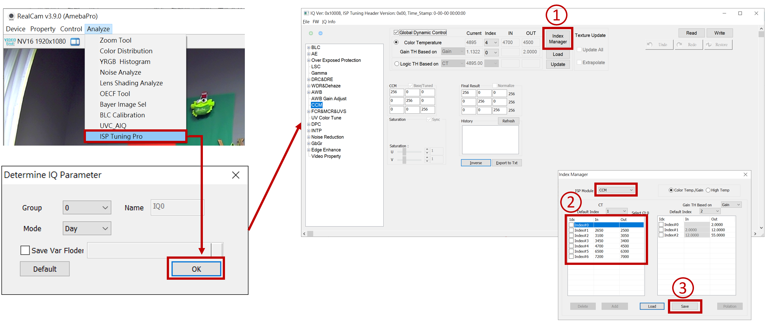Open the Group dropdown
The image size is (767, 322).
(87, 207)
